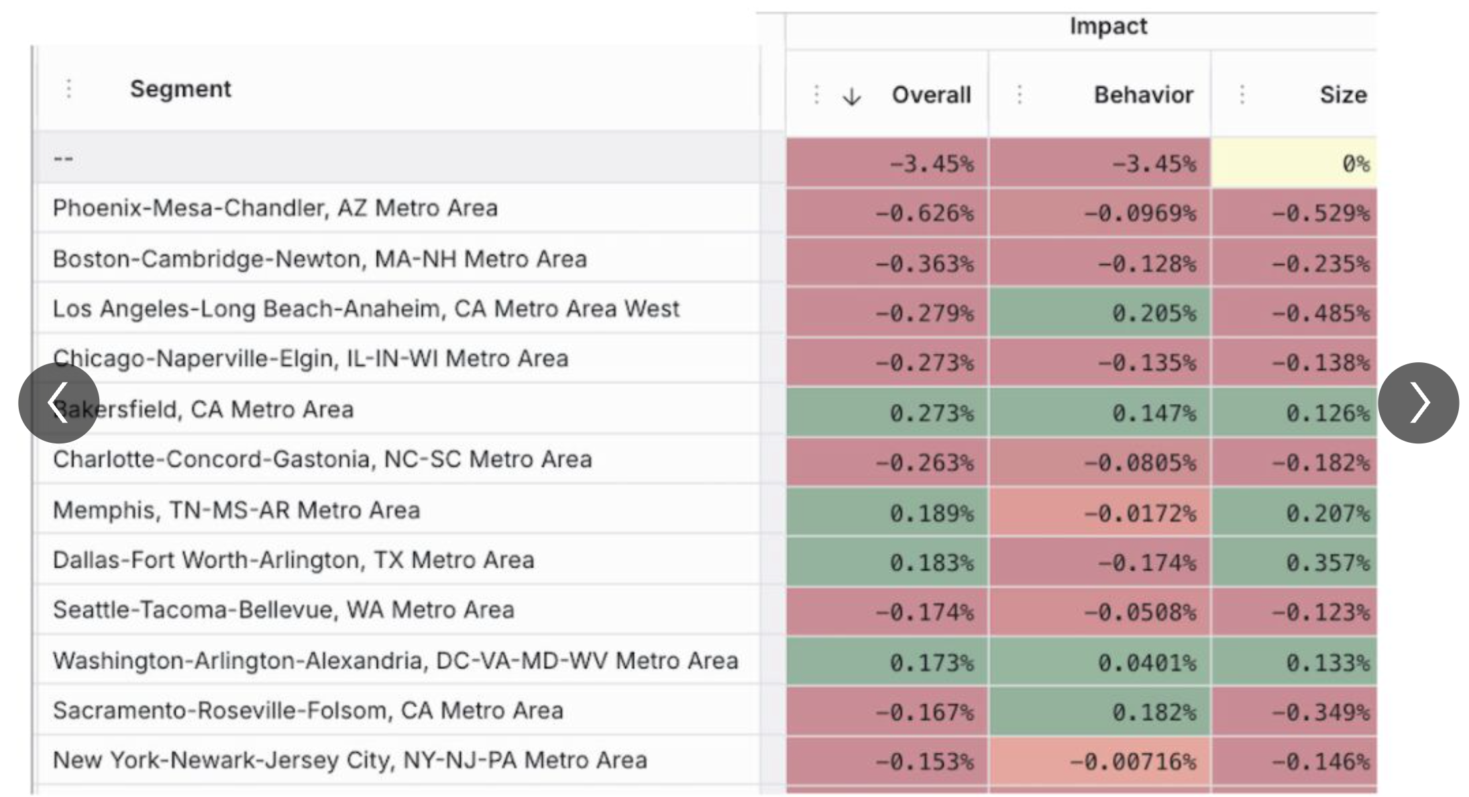
Task: Select the Memphis, TN-MS-AR Metro Area row
Action: coord(236,510)
